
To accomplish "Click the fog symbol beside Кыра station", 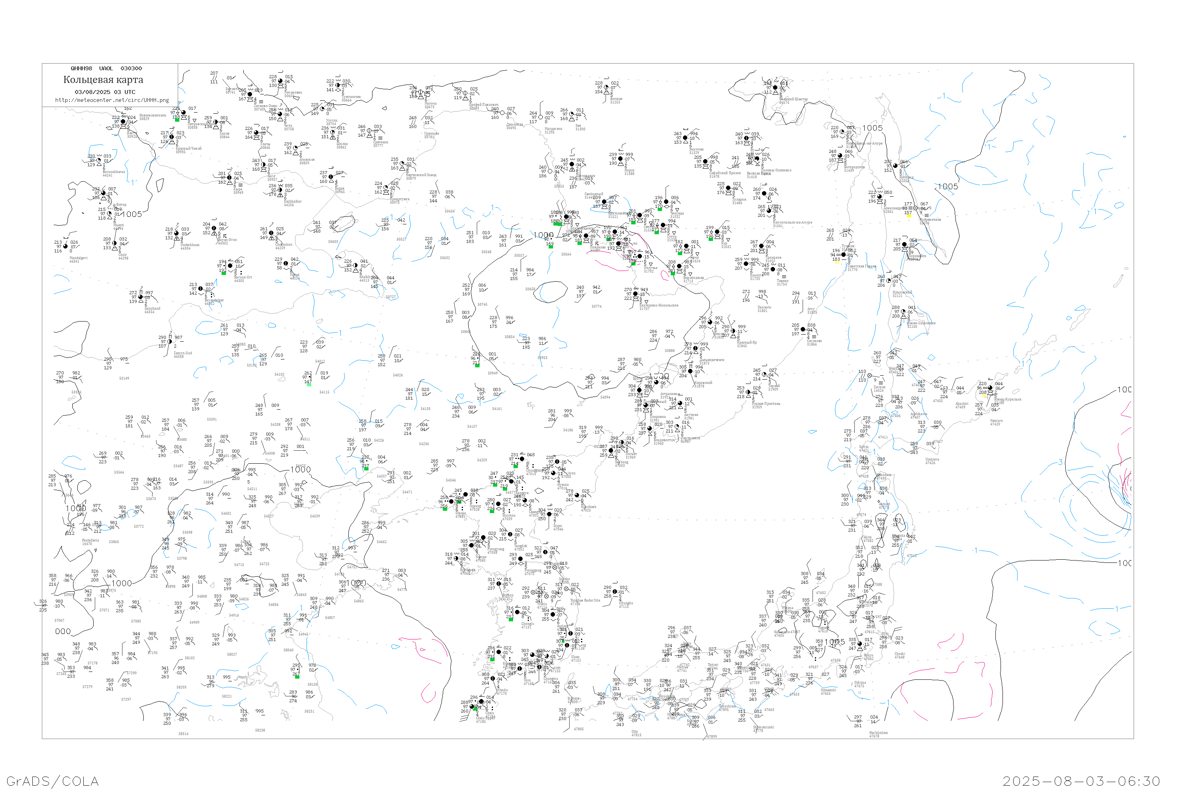I will (x=240, y=185).
